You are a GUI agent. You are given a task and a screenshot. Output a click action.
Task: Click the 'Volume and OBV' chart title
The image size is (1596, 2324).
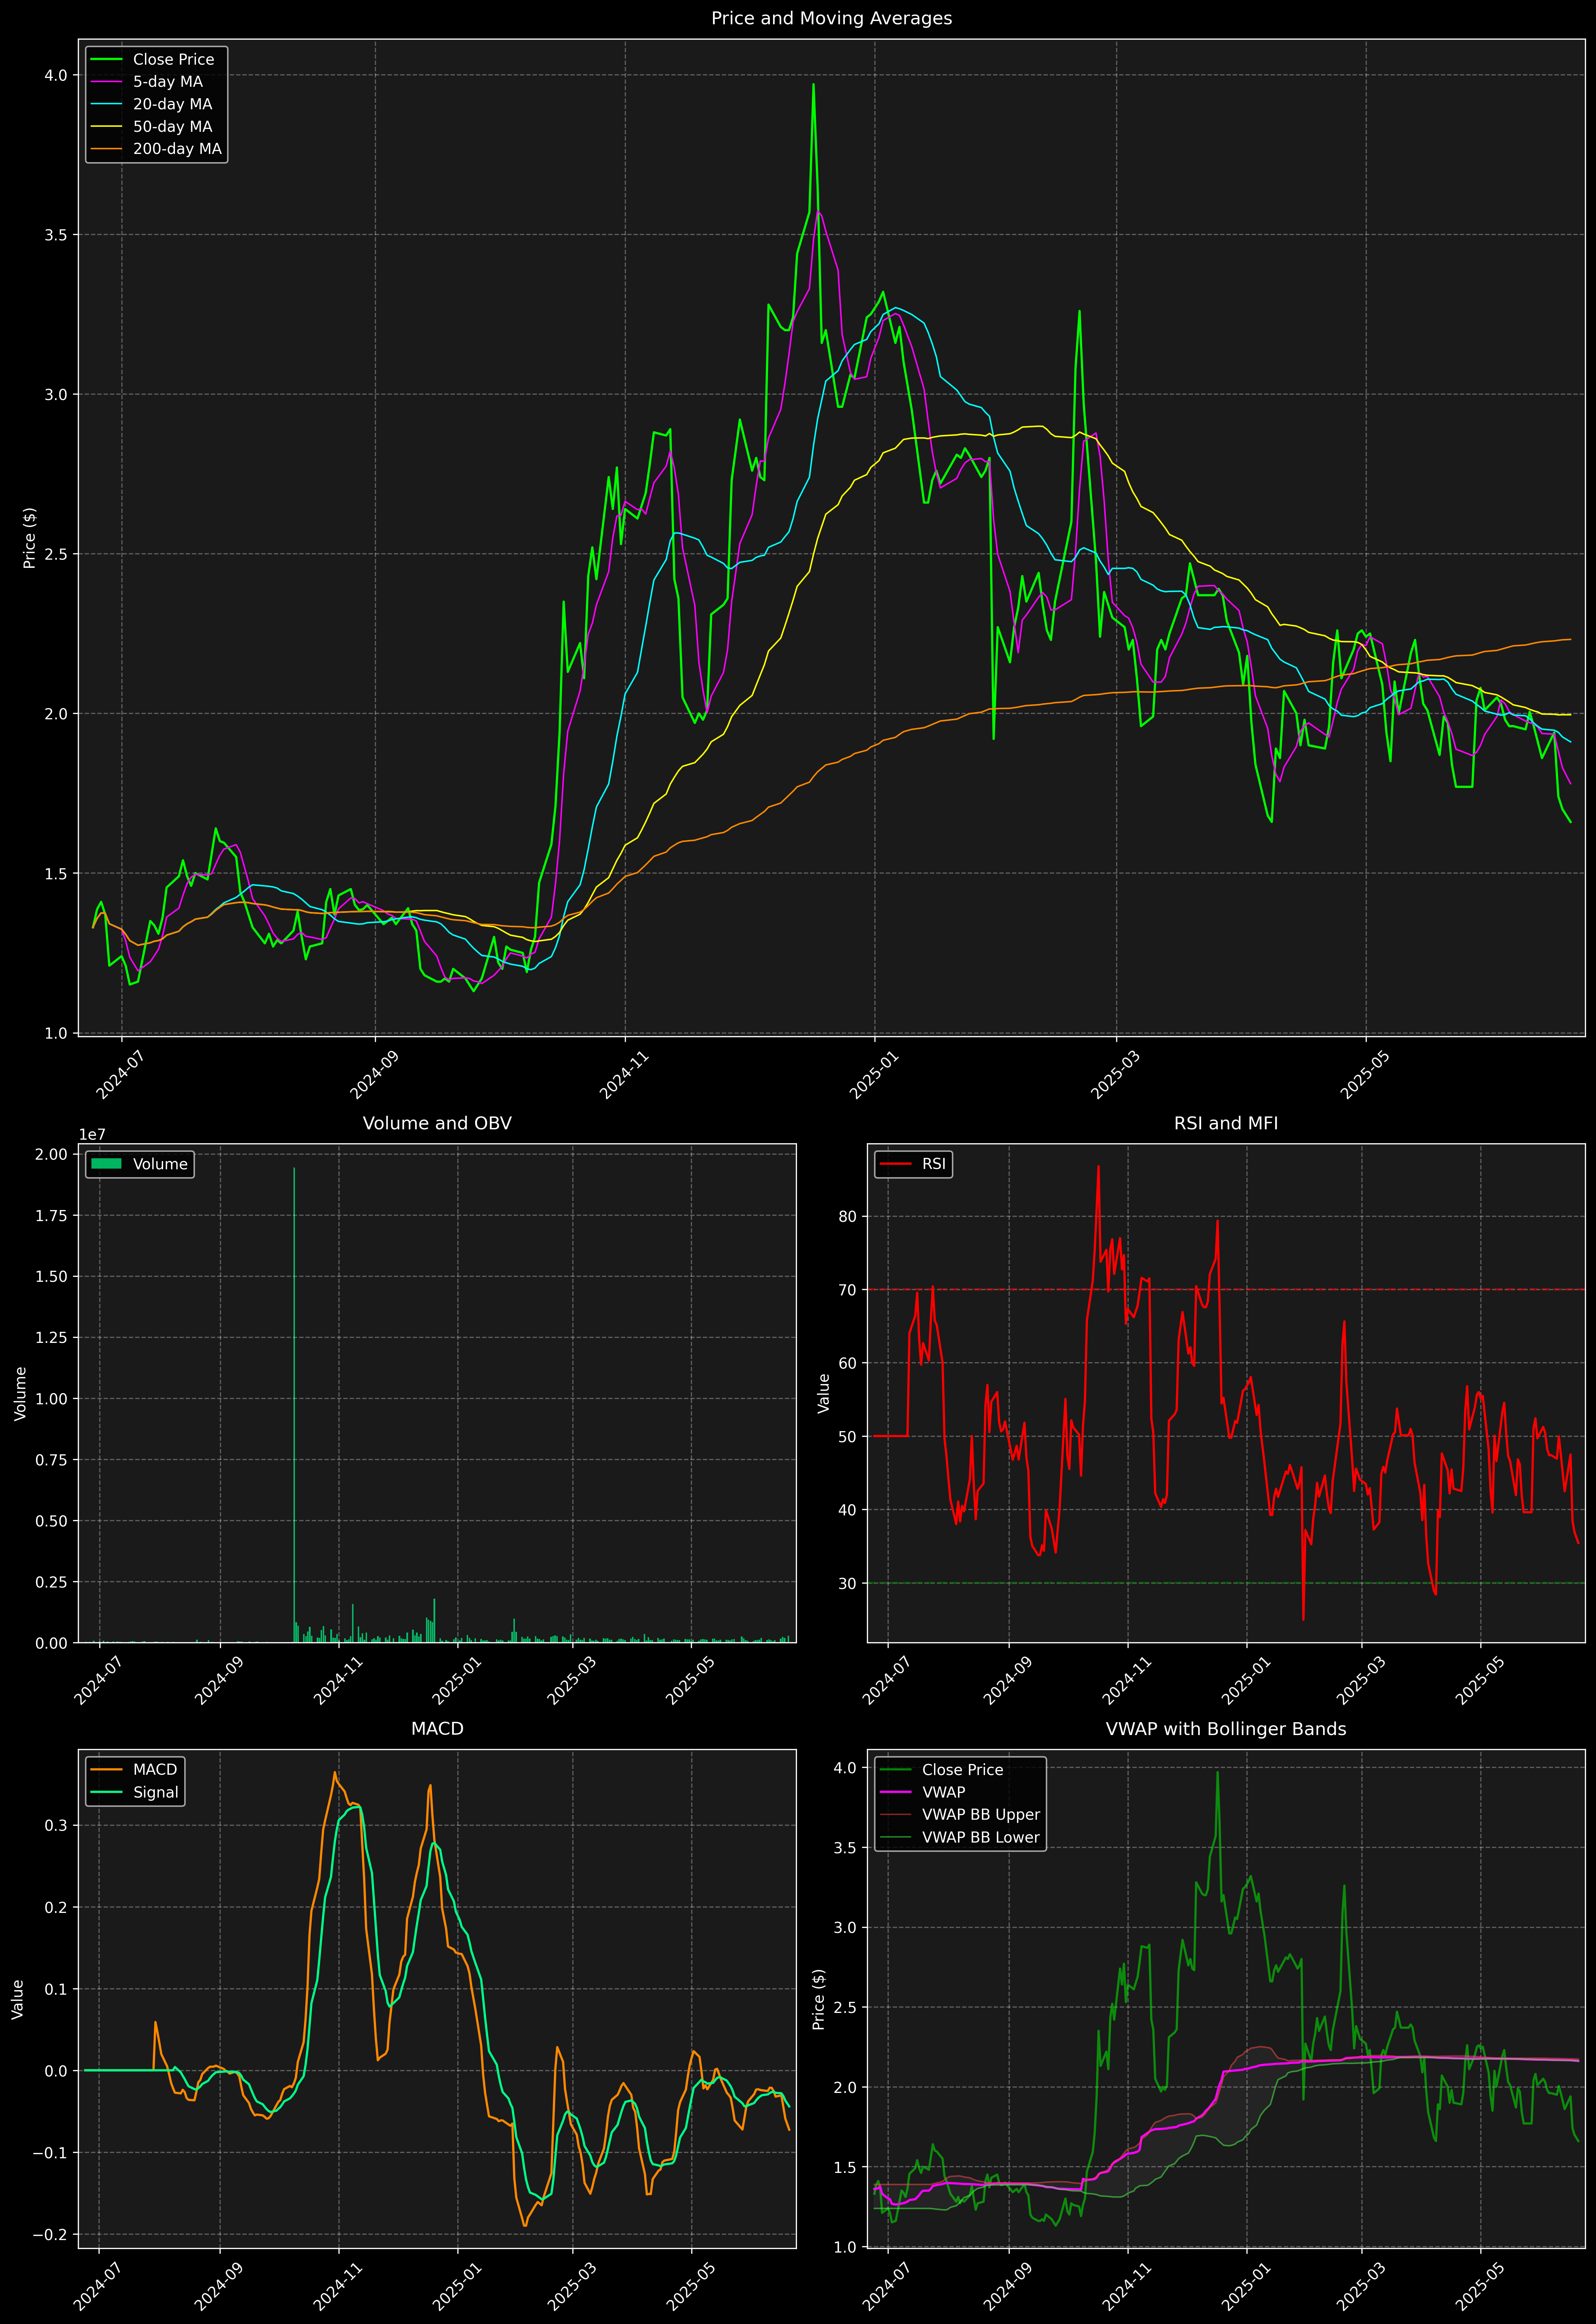(437, 1123)
